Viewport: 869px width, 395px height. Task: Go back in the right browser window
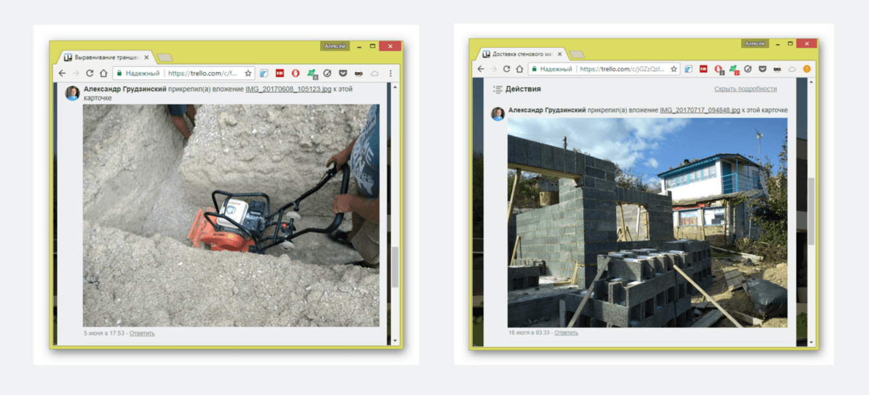tap(481, 69)
